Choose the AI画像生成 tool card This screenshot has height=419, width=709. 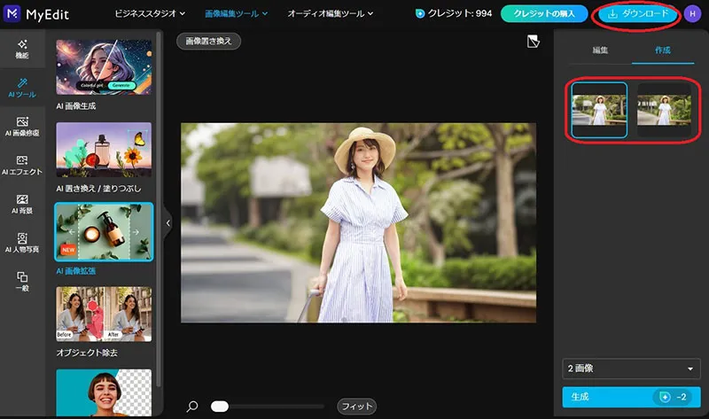(x=104, y=75)
